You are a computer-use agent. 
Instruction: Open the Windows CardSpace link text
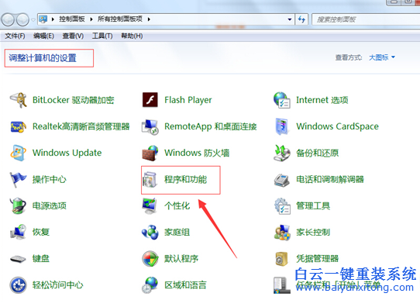tap(337, 126)
